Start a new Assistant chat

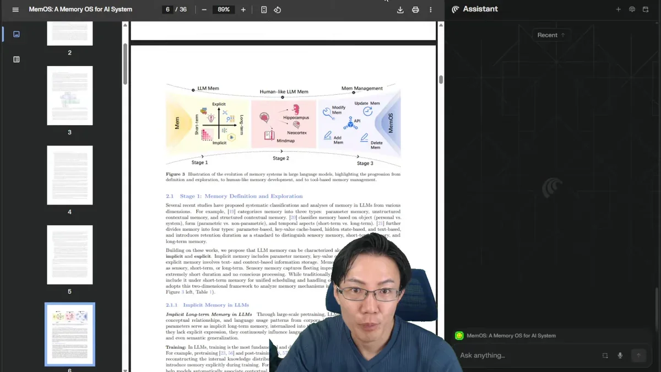tap(618, 9)
